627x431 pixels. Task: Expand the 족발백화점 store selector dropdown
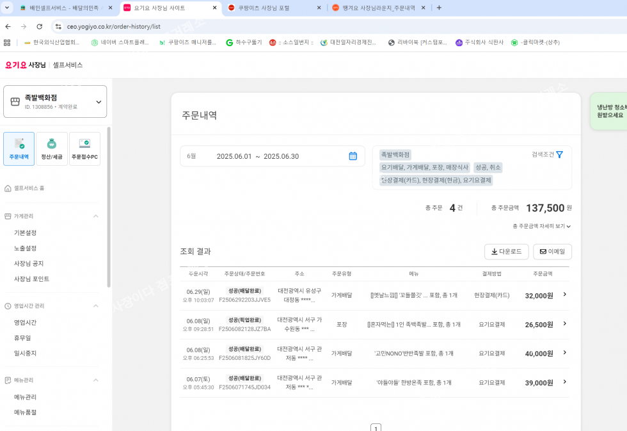pos(99,102)
